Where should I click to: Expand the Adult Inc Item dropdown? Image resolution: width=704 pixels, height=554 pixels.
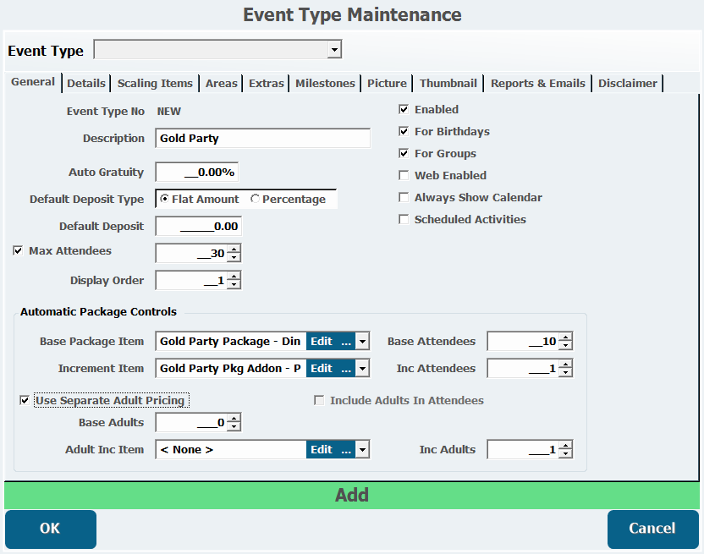pyautogui.click(x=362, y=450)
